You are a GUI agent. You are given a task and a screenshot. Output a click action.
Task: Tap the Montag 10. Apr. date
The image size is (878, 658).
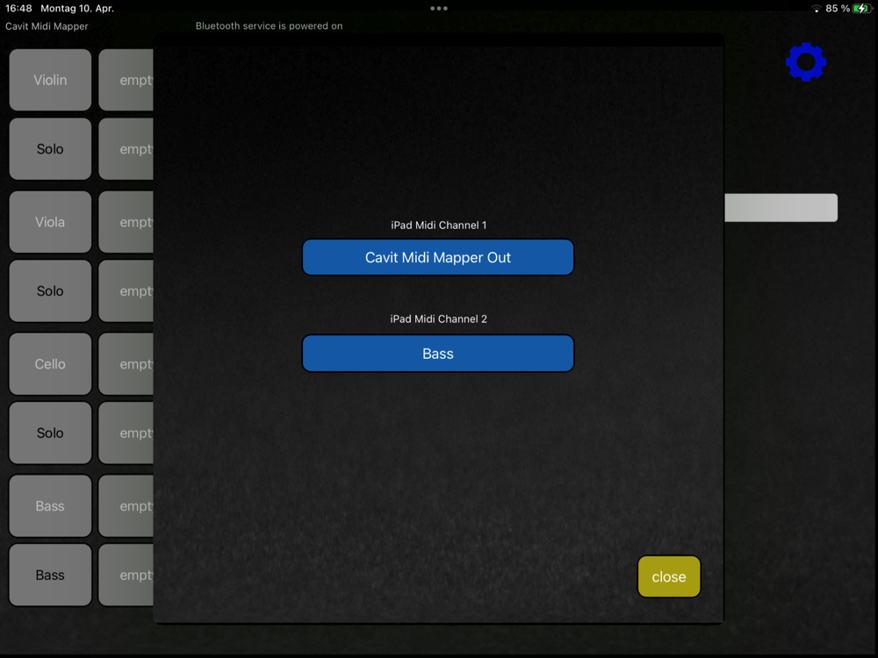pyautogui.click(x=77, y=9)
